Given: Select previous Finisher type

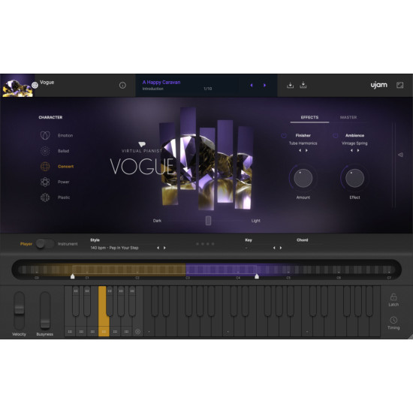Looking at the screenshot, I should (x=300, y=150).
